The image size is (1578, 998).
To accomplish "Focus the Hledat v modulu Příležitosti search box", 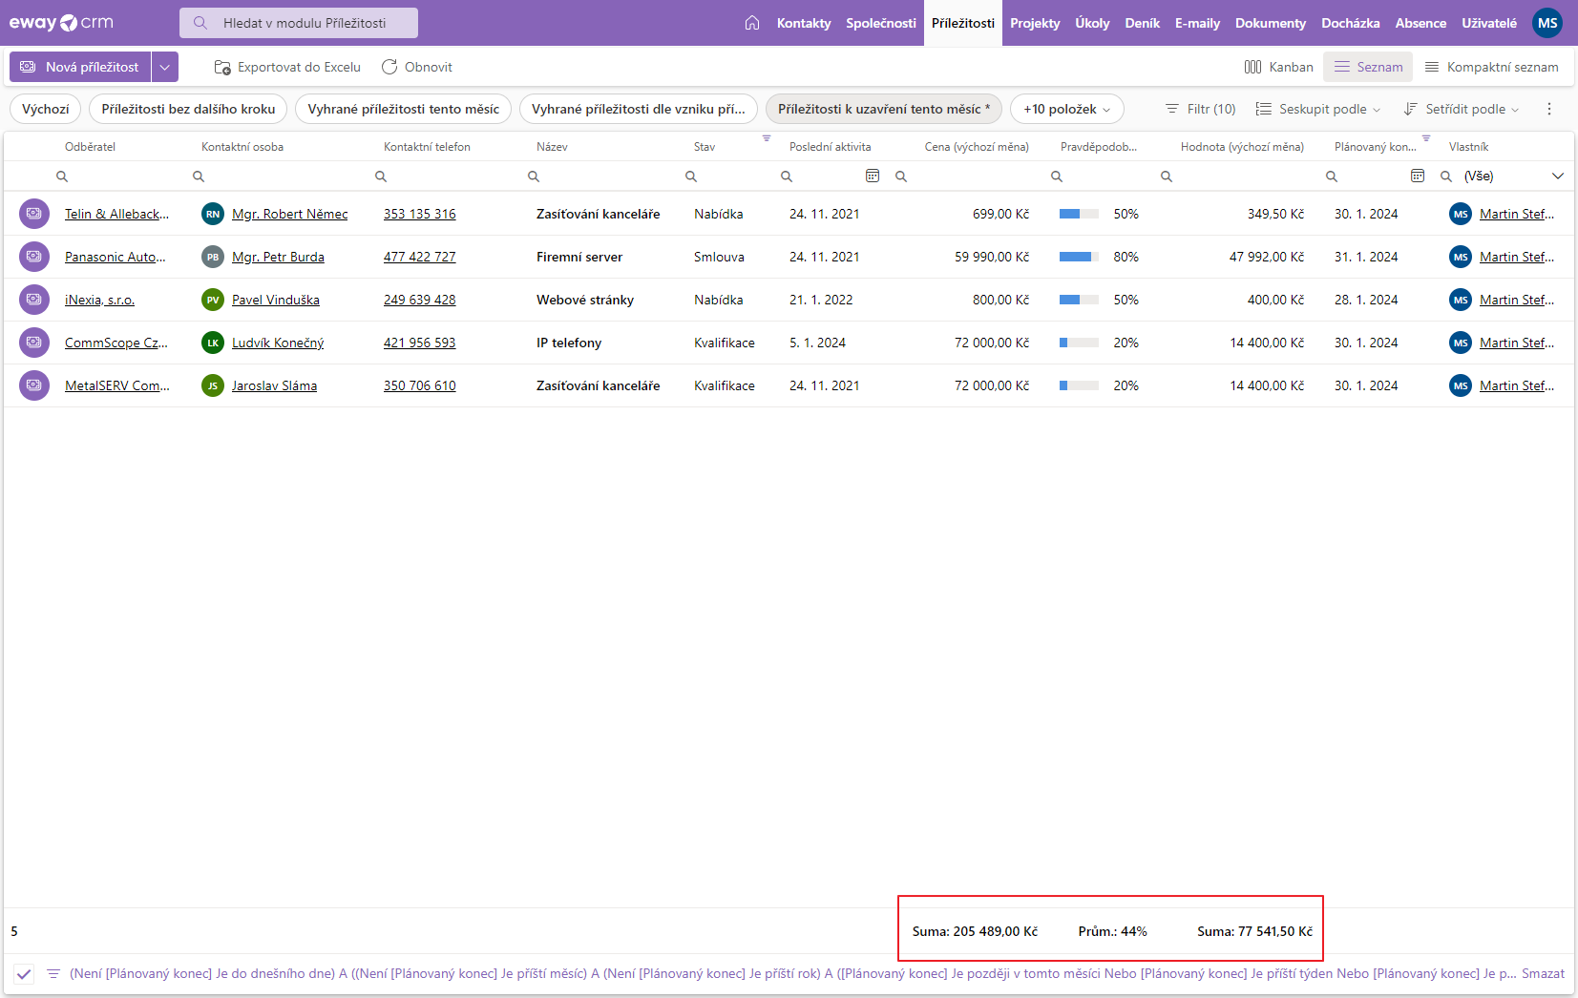I will pyautogui.click(x=299, y=23).
